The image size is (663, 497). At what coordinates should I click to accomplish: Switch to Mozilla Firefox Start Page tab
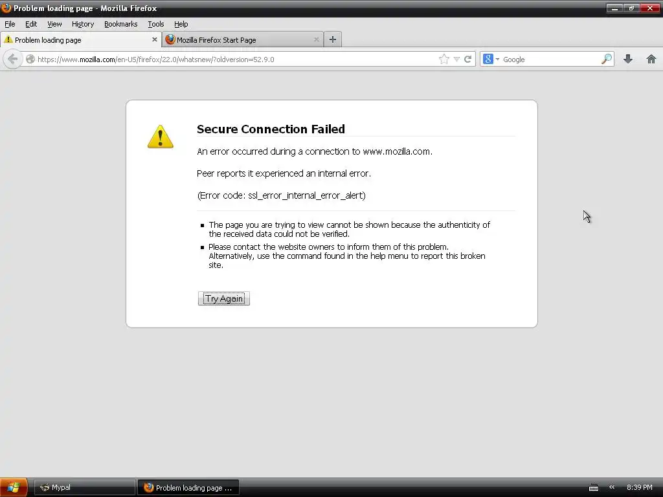(243, 39)
